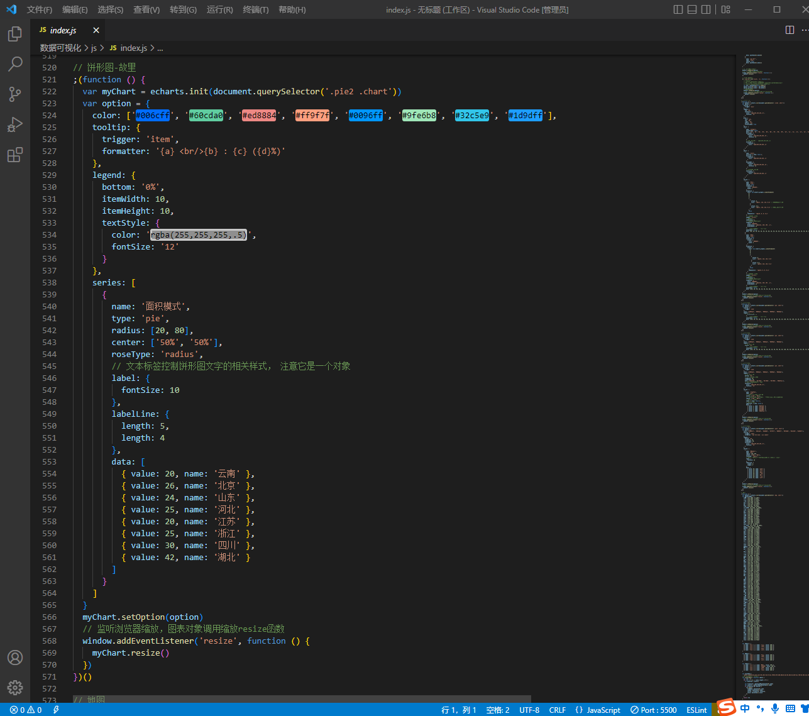Expand the trailing breadcrumb ellipsis symbol
The image size is (809, 716).
coord(160,48)
